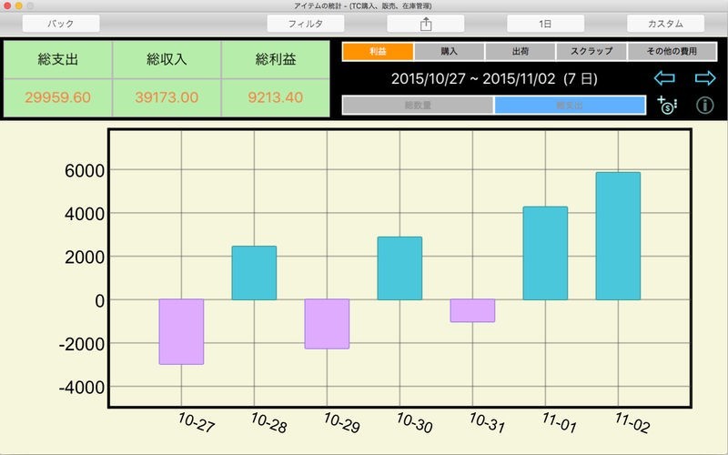
Task: Click the 11-02 cyan profit bar
Action: (x=618, y=236)
